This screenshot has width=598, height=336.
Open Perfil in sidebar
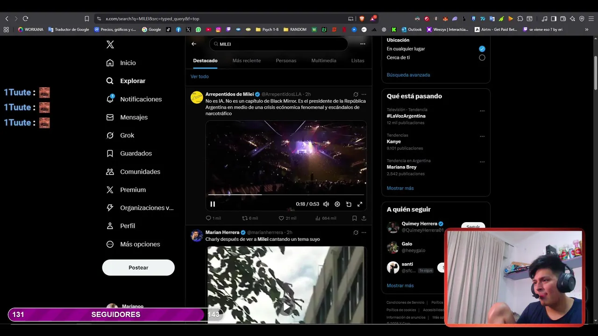[121, 226]
